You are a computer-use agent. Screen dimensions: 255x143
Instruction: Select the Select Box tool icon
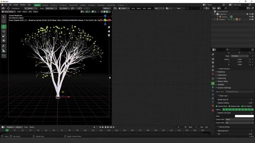point(4,17)
